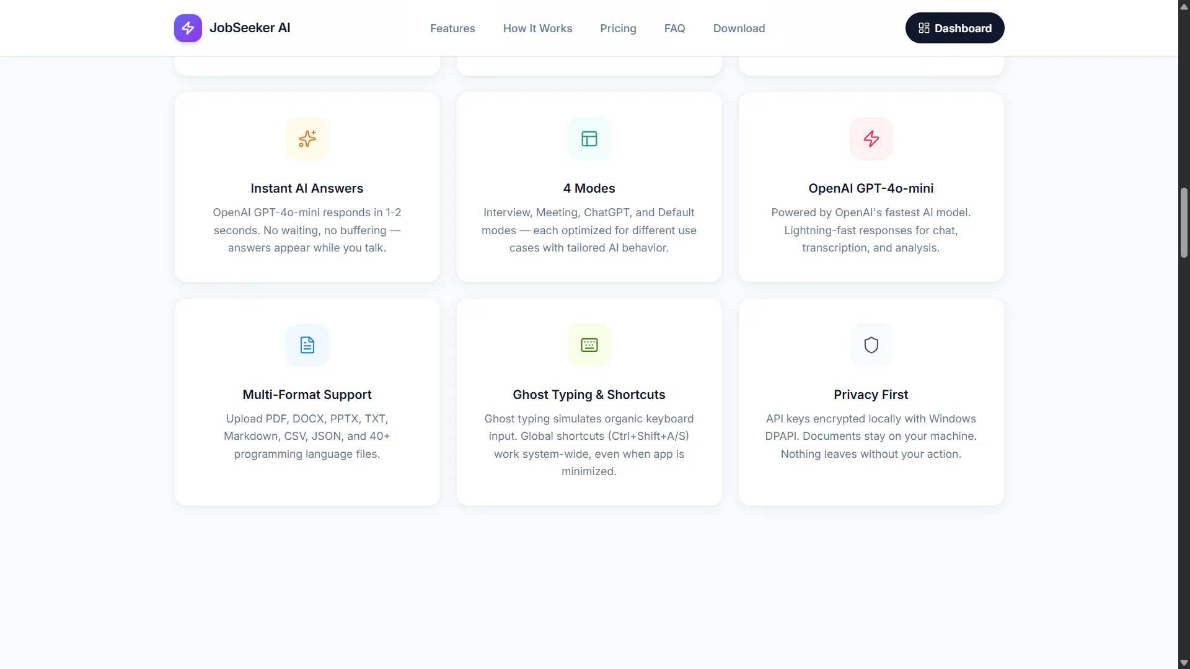The image size is (1190, 669).
Task: Click the text 'Nothing leaves without your action.'
Action: pyautogui.click(x=871, y=454)
